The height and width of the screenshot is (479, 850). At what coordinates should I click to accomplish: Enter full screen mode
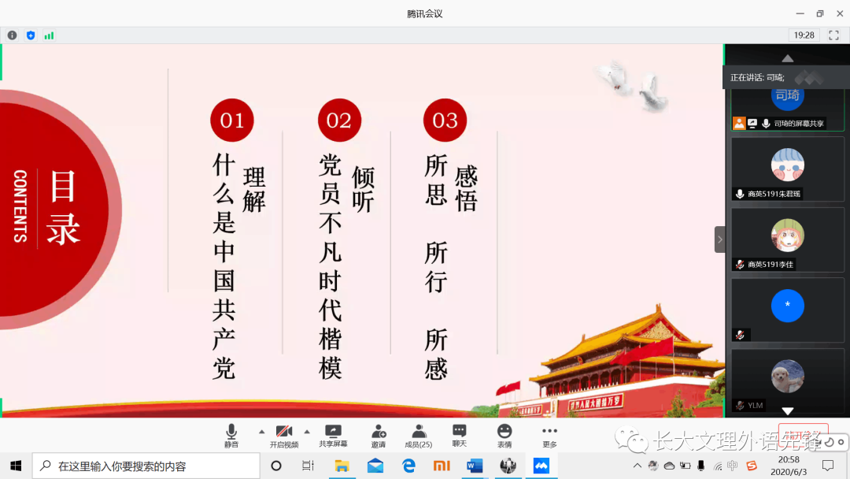pyautogui.click(x=833, y=35)
